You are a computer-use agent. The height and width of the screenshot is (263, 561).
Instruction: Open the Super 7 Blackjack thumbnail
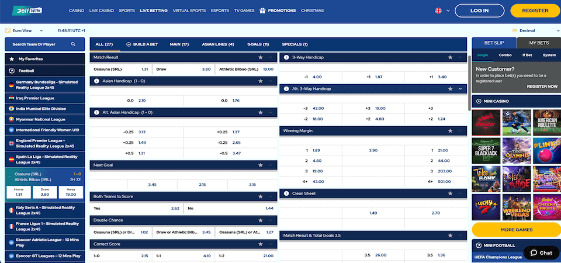pyautogui.click(x=486, y=151)
